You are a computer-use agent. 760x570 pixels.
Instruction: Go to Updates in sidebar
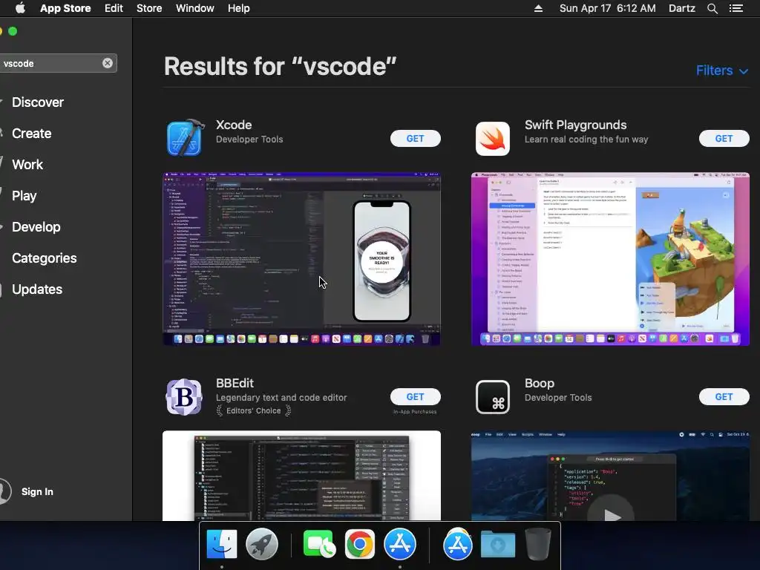coord(37,289)
